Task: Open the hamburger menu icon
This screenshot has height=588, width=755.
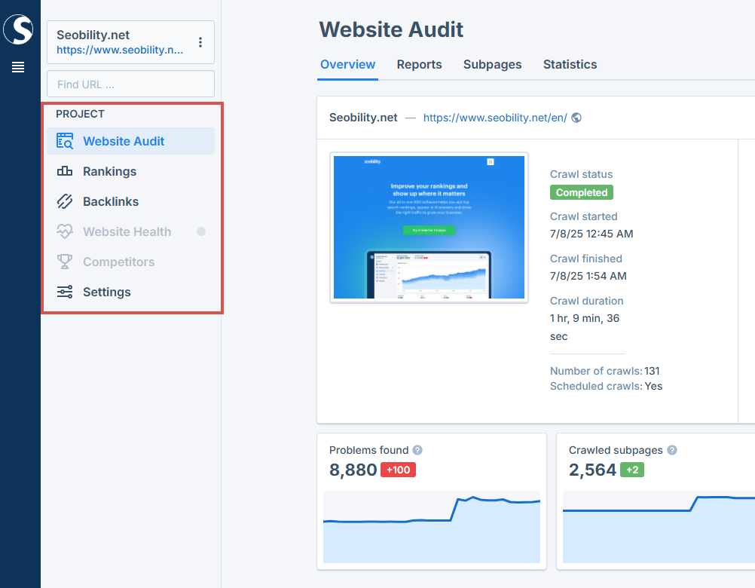Action: [18, 67]
